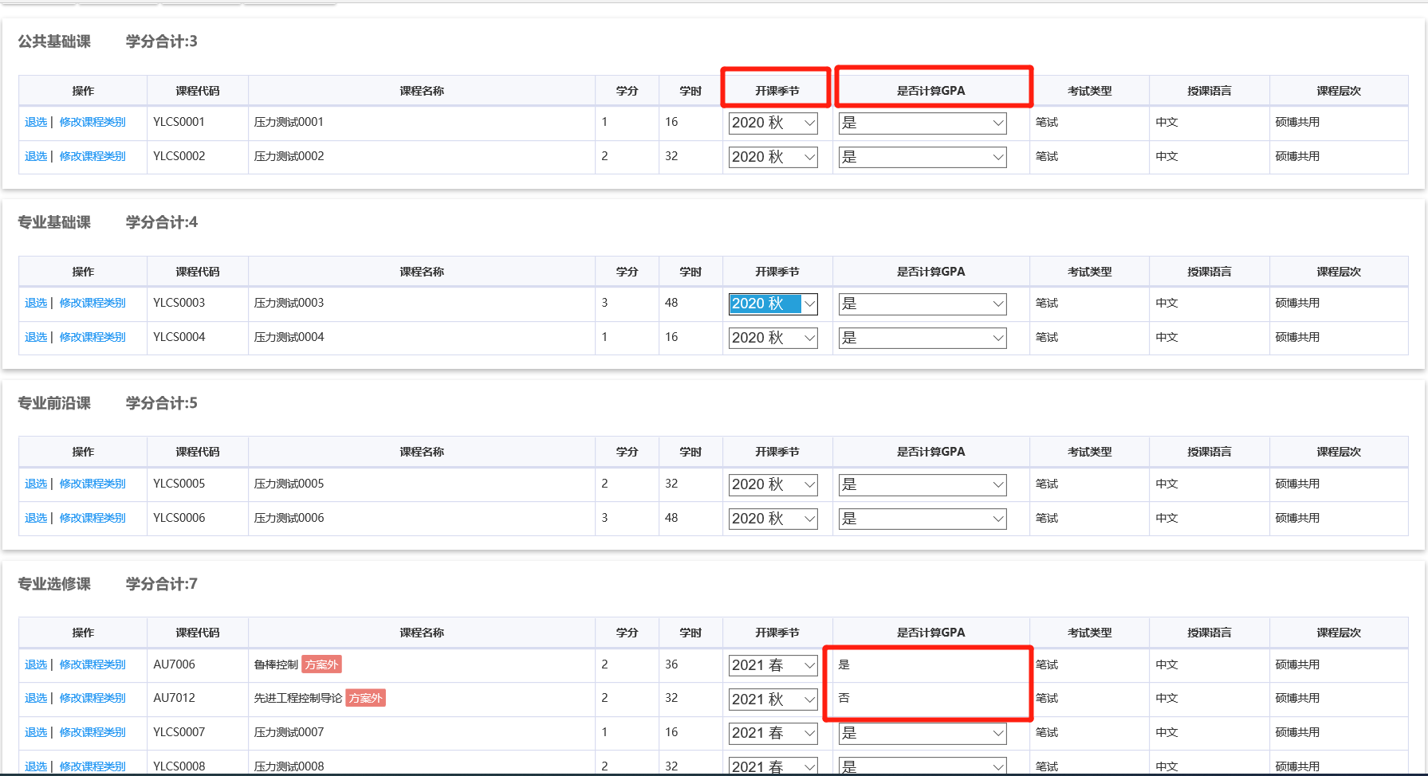Click 退选 link for course YLCS0008
Image resolution: width=1428 pixels, height=776 pixels.
36,766
